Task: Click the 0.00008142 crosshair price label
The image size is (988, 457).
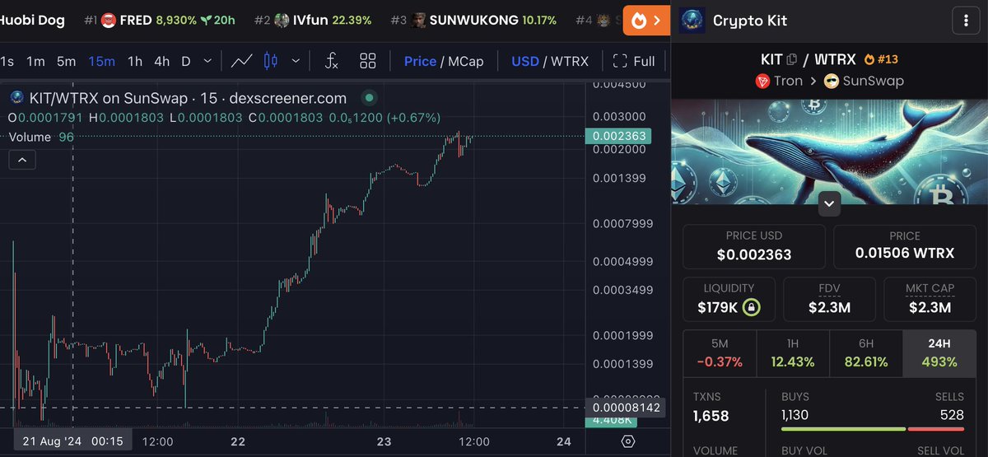Action: (624, 408)
